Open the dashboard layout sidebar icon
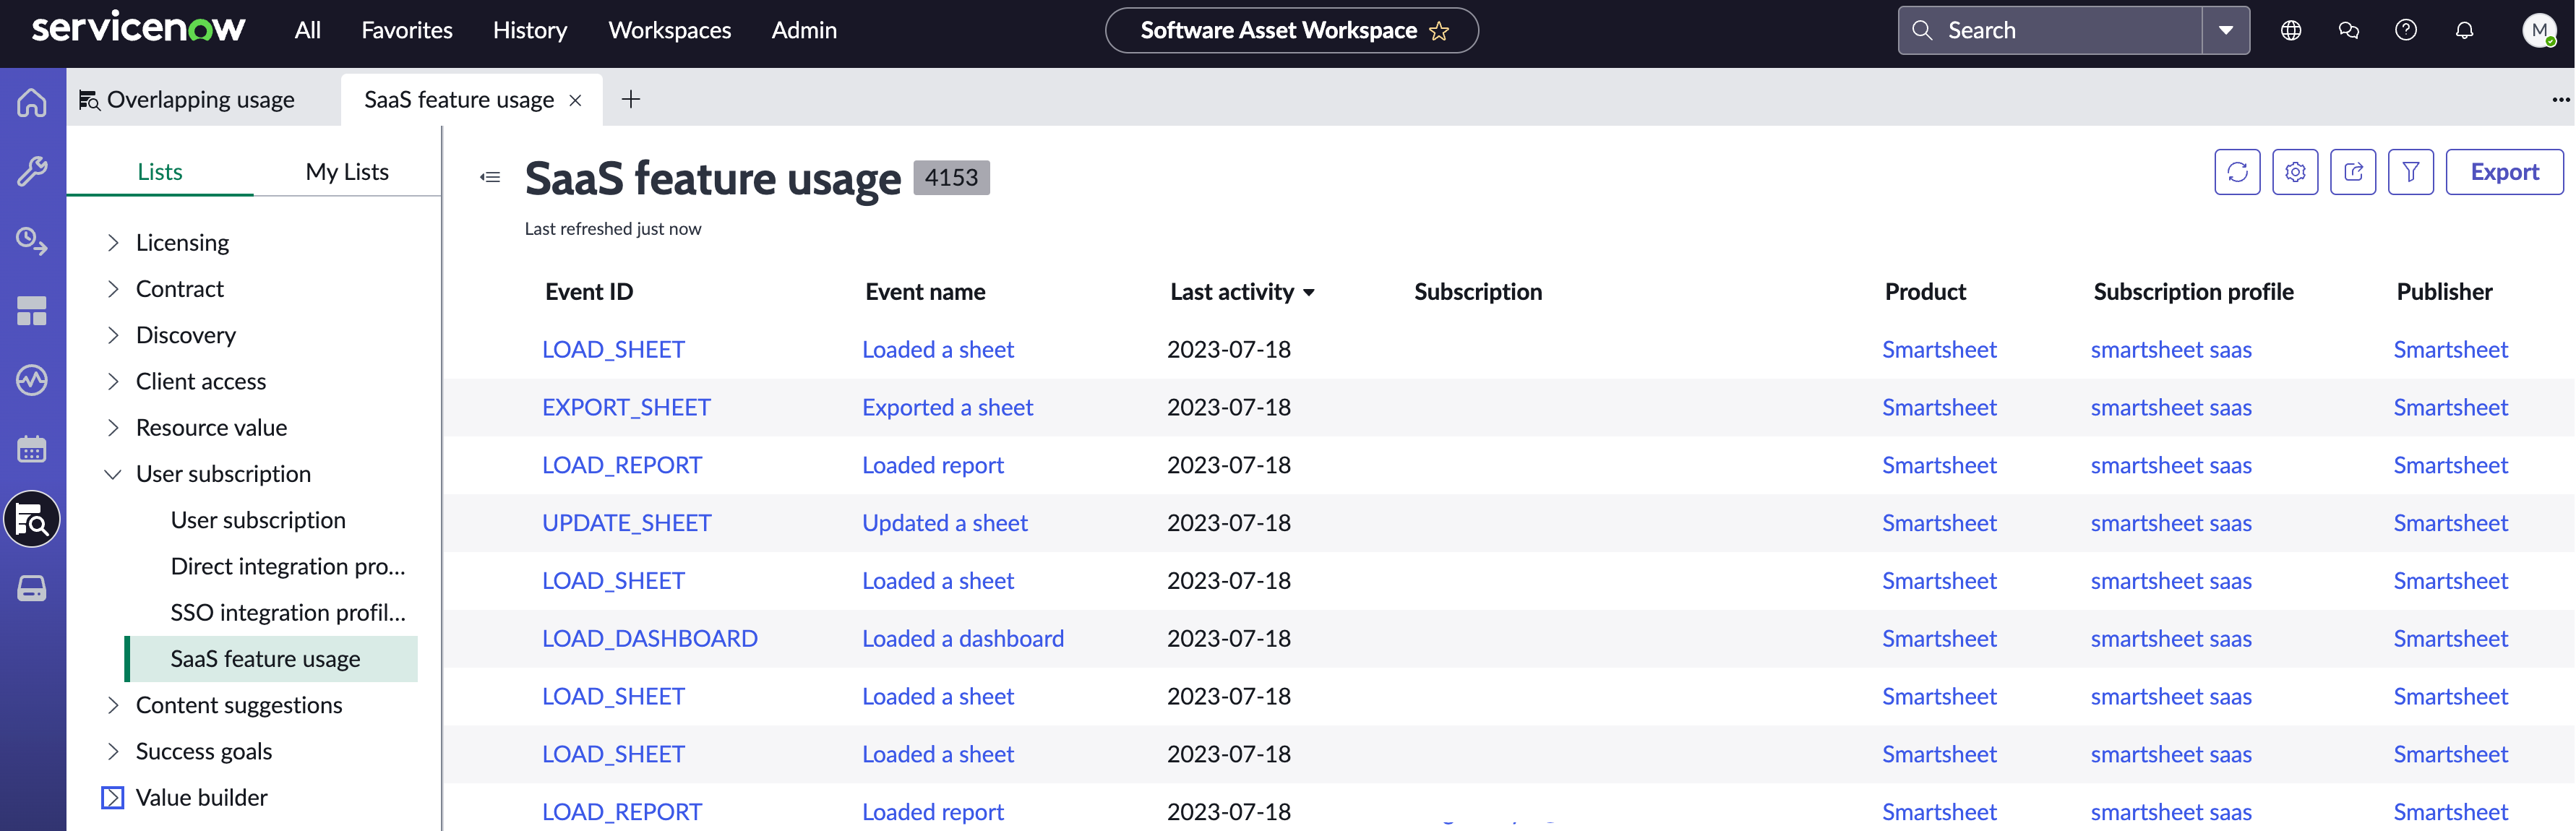The image size is (2576, 831). tap(32, 311)
